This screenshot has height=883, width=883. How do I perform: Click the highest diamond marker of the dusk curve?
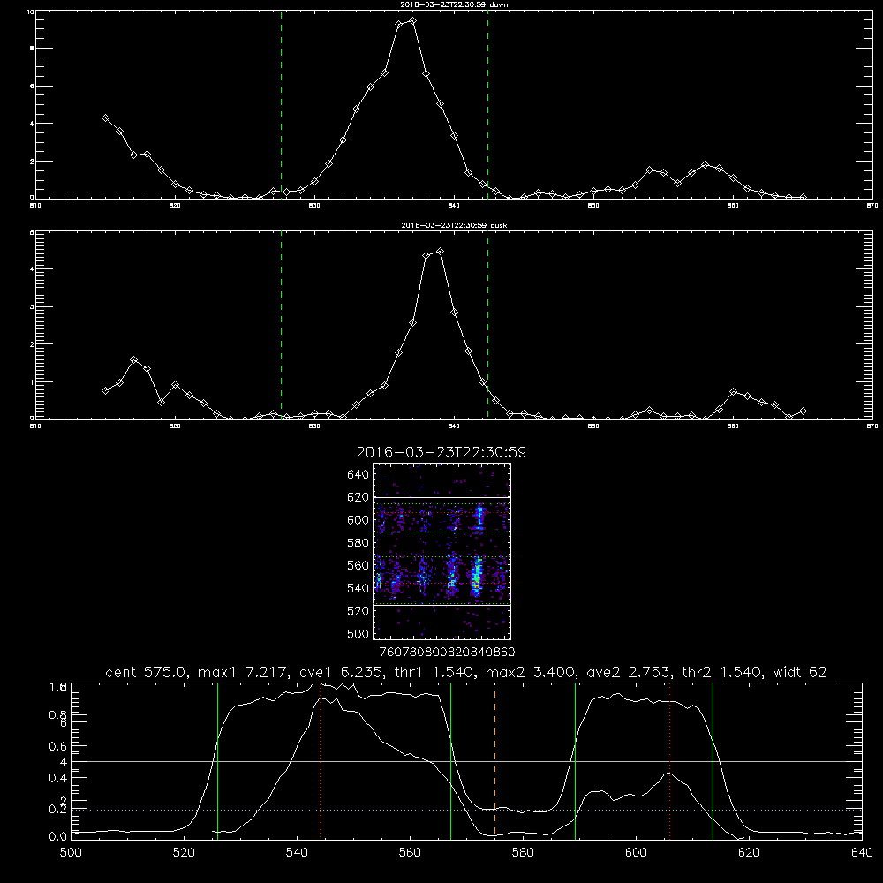pos(441,251)
